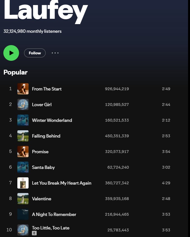Play Laufey with the green play button
Screen dimensions: 190x237
(11, 53)
